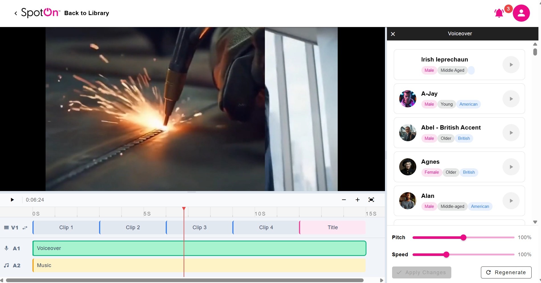Click the 5S ruler mark
541x283 pixels.
(x=147, y=214)
